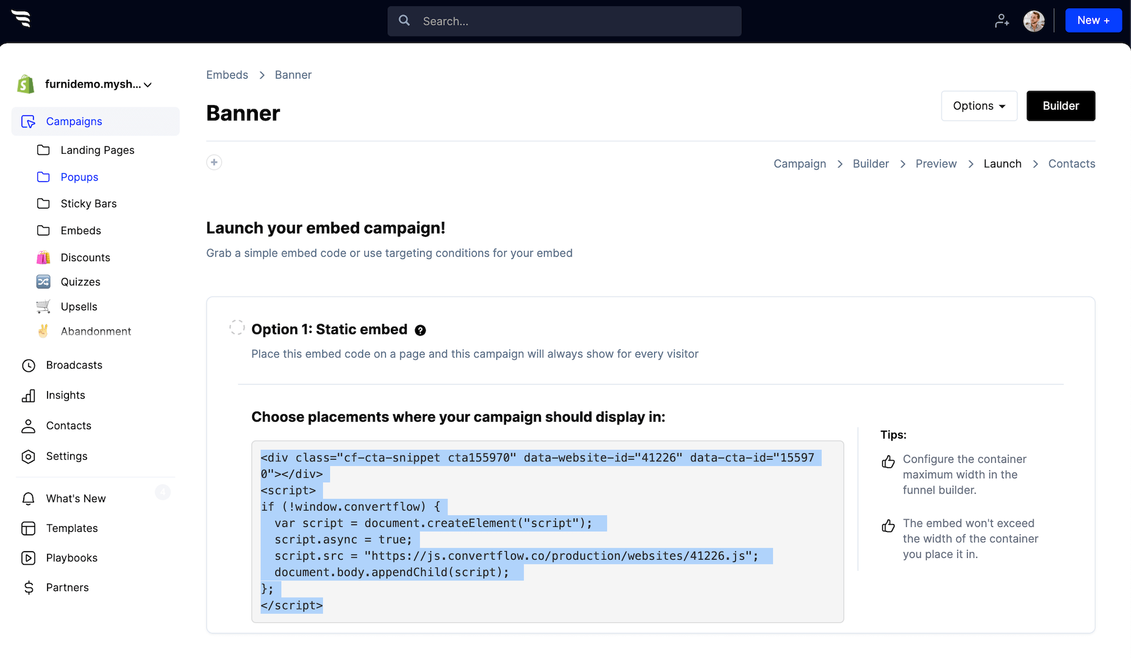Open Settings
This screenshot has width=1131, height=658.
[67, 456]
